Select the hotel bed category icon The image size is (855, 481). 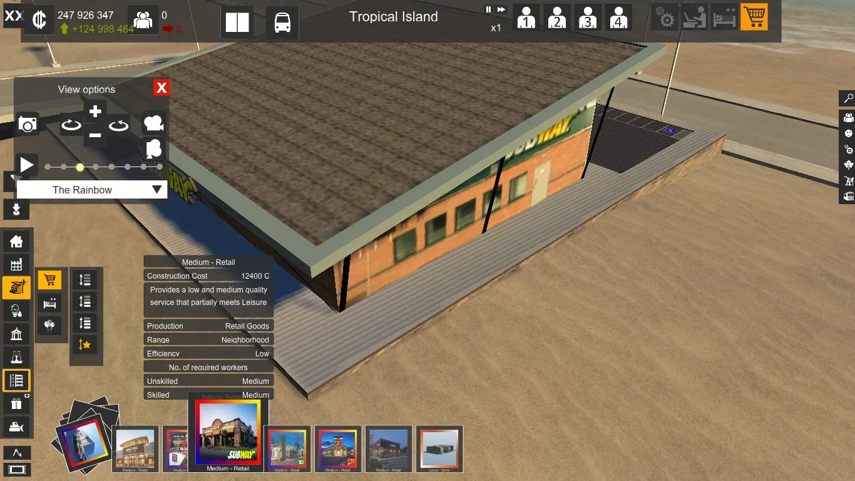click(x=49, y=303)
